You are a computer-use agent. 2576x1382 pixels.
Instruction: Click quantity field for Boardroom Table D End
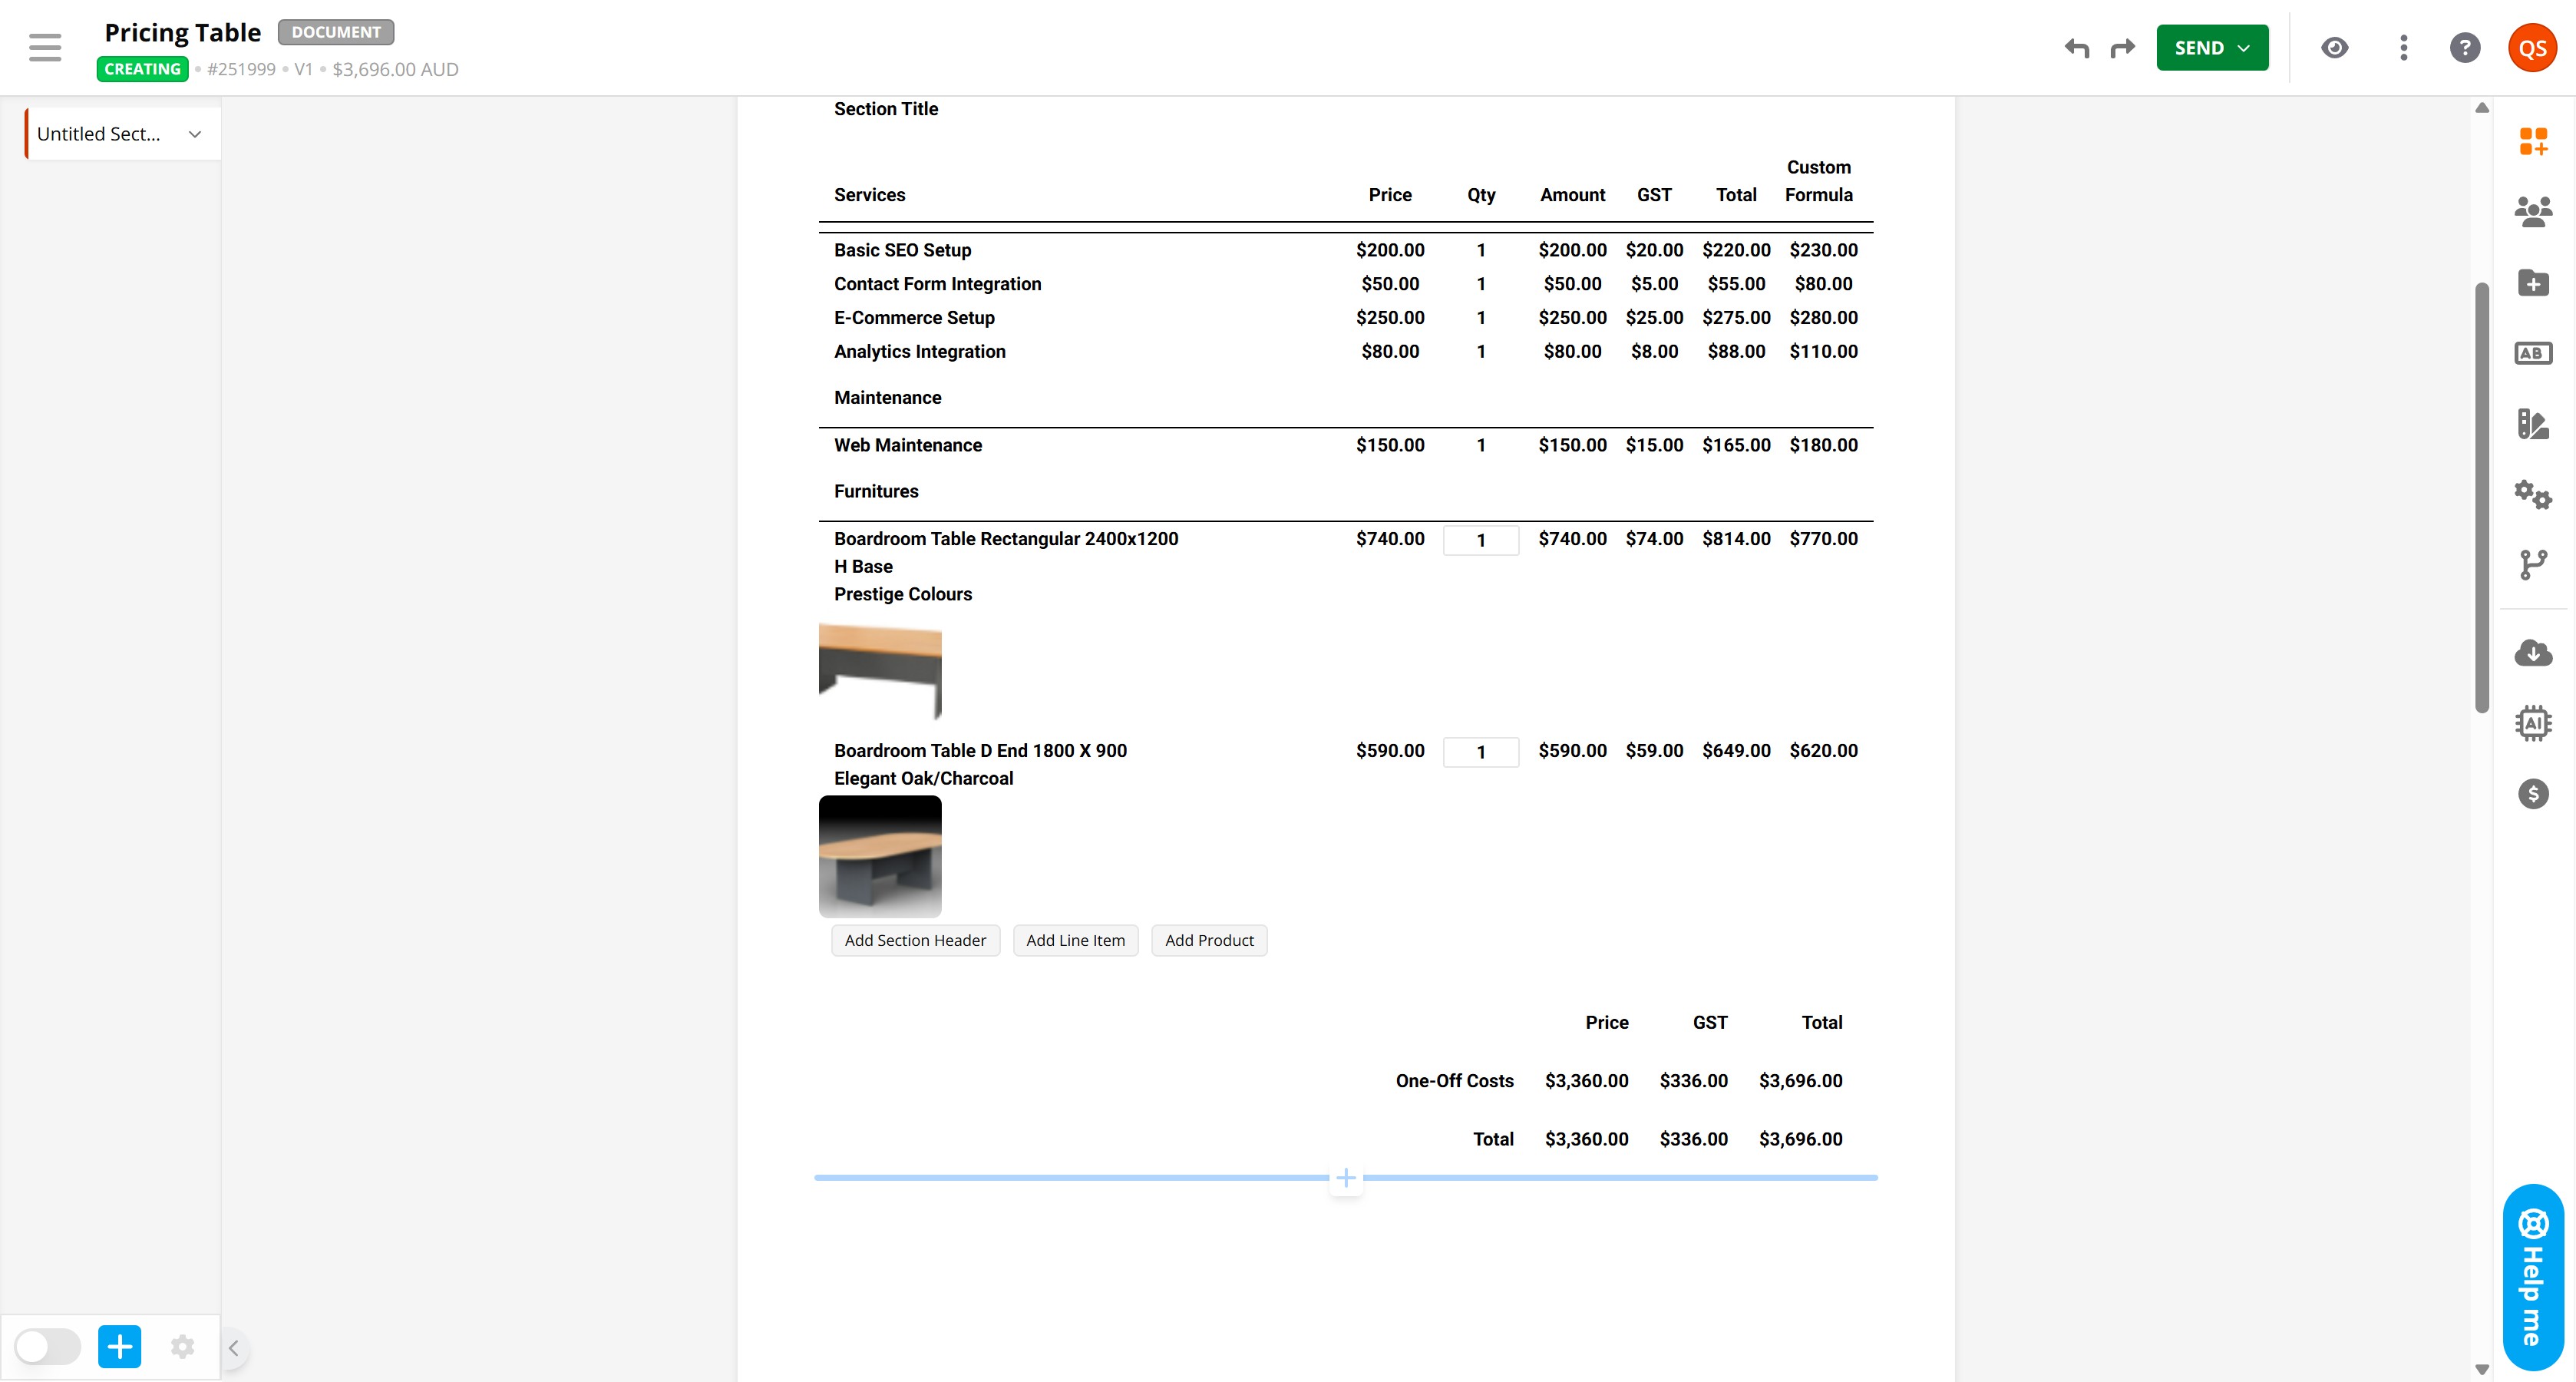pyautogui.click(x=1480, y=752)
